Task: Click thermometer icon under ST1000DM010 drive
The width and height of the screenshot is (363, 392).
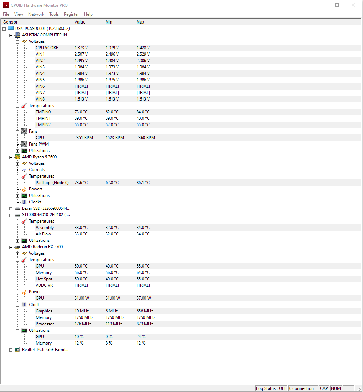Action: pos(24,221)
